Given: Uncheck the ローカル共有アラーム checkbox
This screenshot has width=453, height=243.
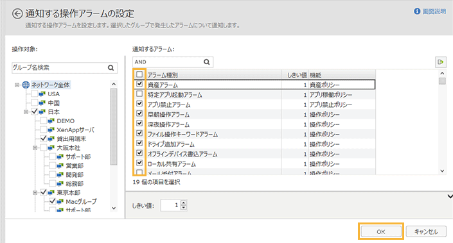Looking at the screenshot, I should (x=139, y=163).
